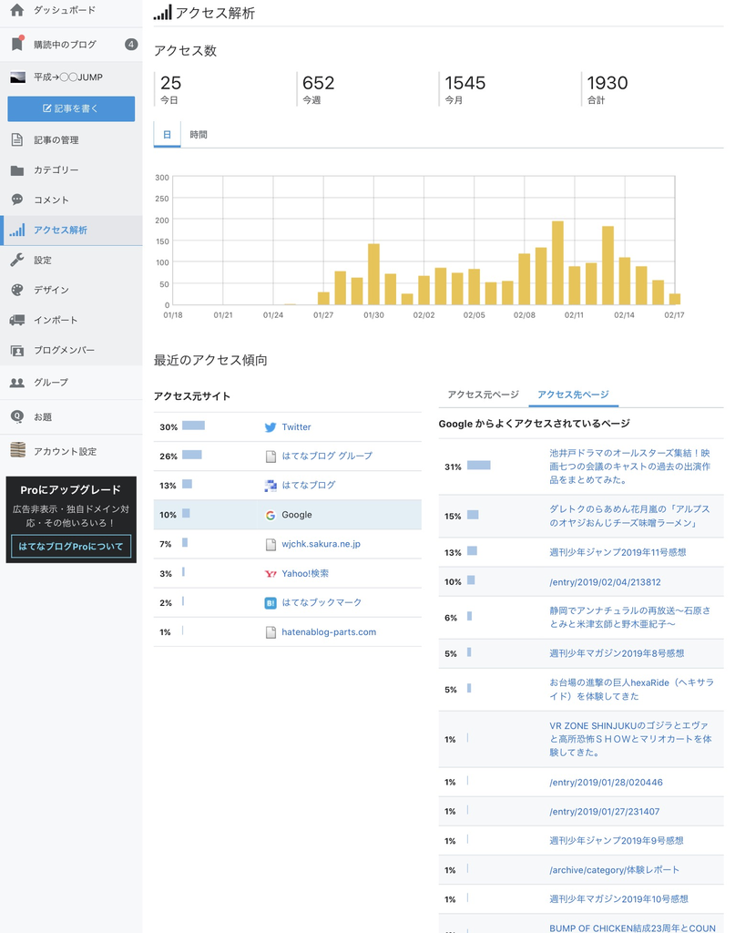Click the ブログメンバー icon
This screenshot has height=933, width=735.
coord(17,351)
